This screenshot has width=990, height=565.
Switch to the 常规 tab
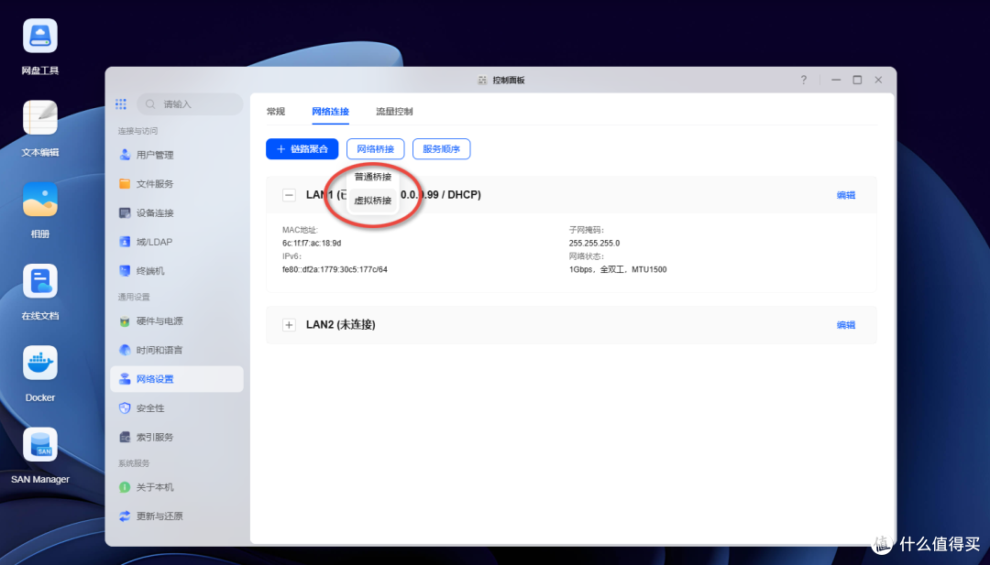[x=276, y=112]
